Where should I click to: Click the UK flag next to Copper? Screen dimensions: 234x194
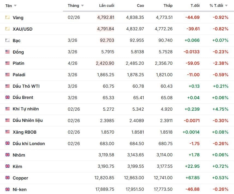[7, 178]
